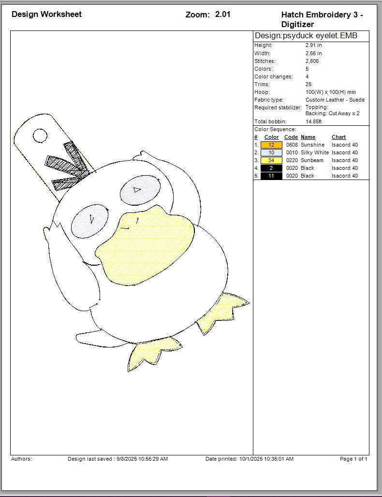Click the Total bobbin value '14.85ft'
Screen dimensions: 382x497
click(314, 122)
